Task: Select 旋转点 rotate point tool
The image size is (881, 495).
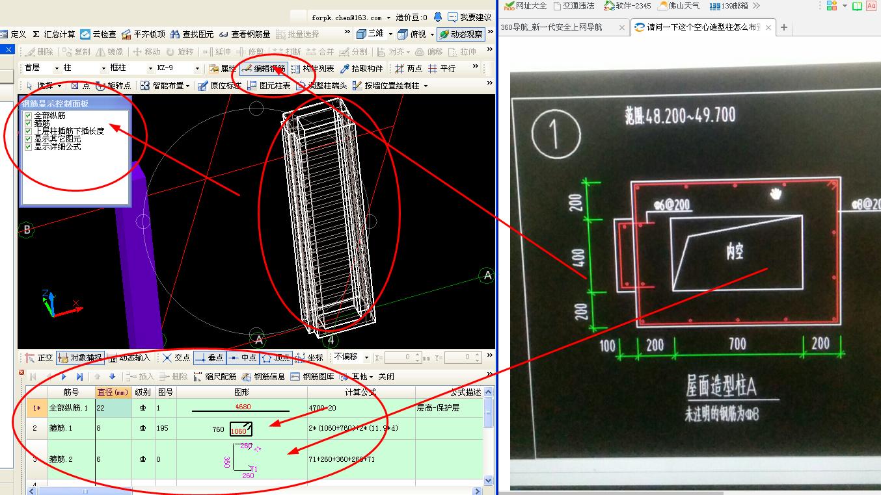Action: click(113, 85)
